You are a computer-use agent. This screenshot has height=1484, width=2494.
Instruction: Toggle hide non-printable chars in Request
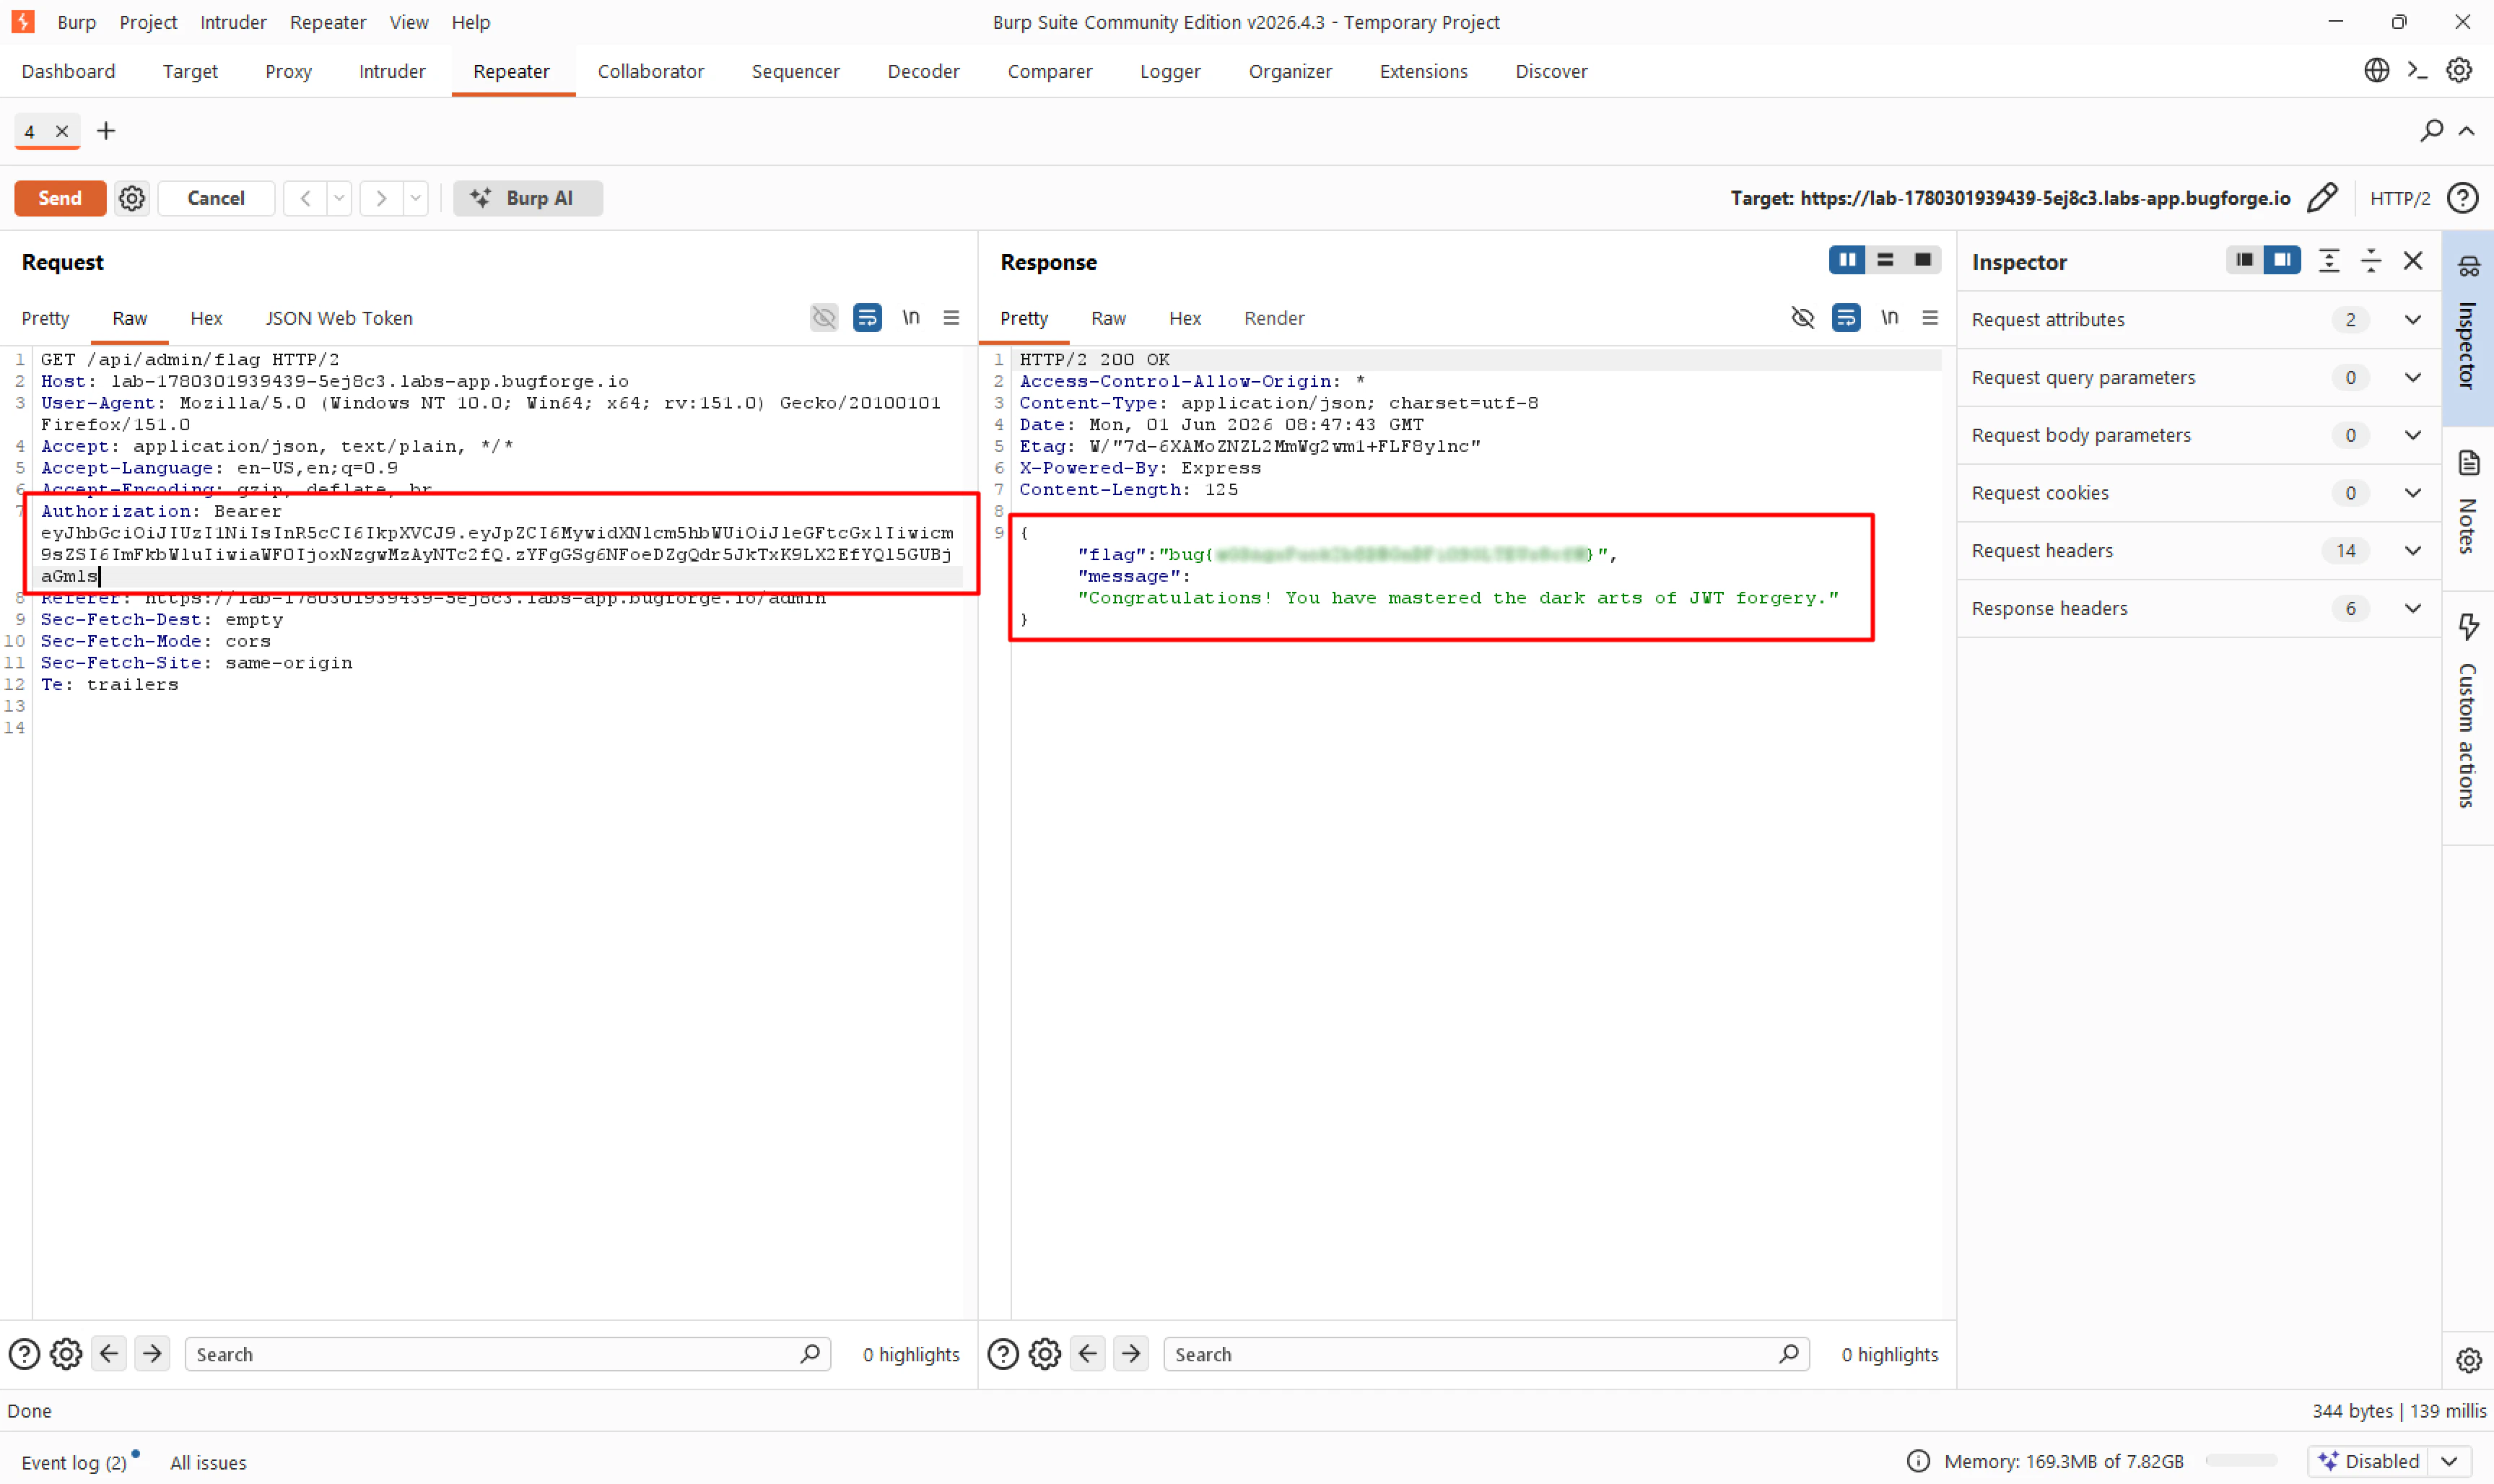(824, 318)
